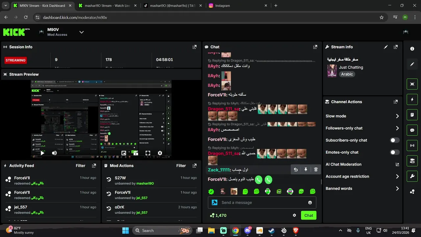421x237 pixels.
Task: Open a new browser tab
Action: pos(276,6)
